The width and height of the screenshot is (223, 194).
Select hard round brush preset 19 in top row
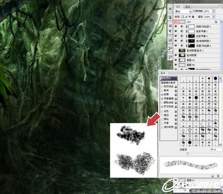[215, 79]
